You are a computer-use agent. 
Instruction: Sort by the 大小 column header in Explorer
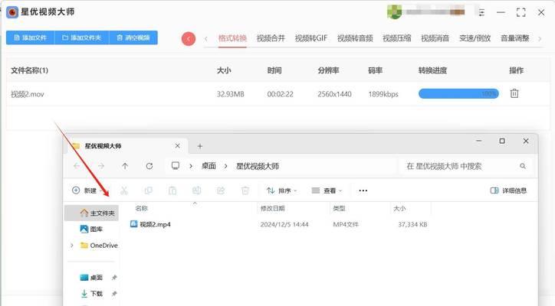[399, 209]
